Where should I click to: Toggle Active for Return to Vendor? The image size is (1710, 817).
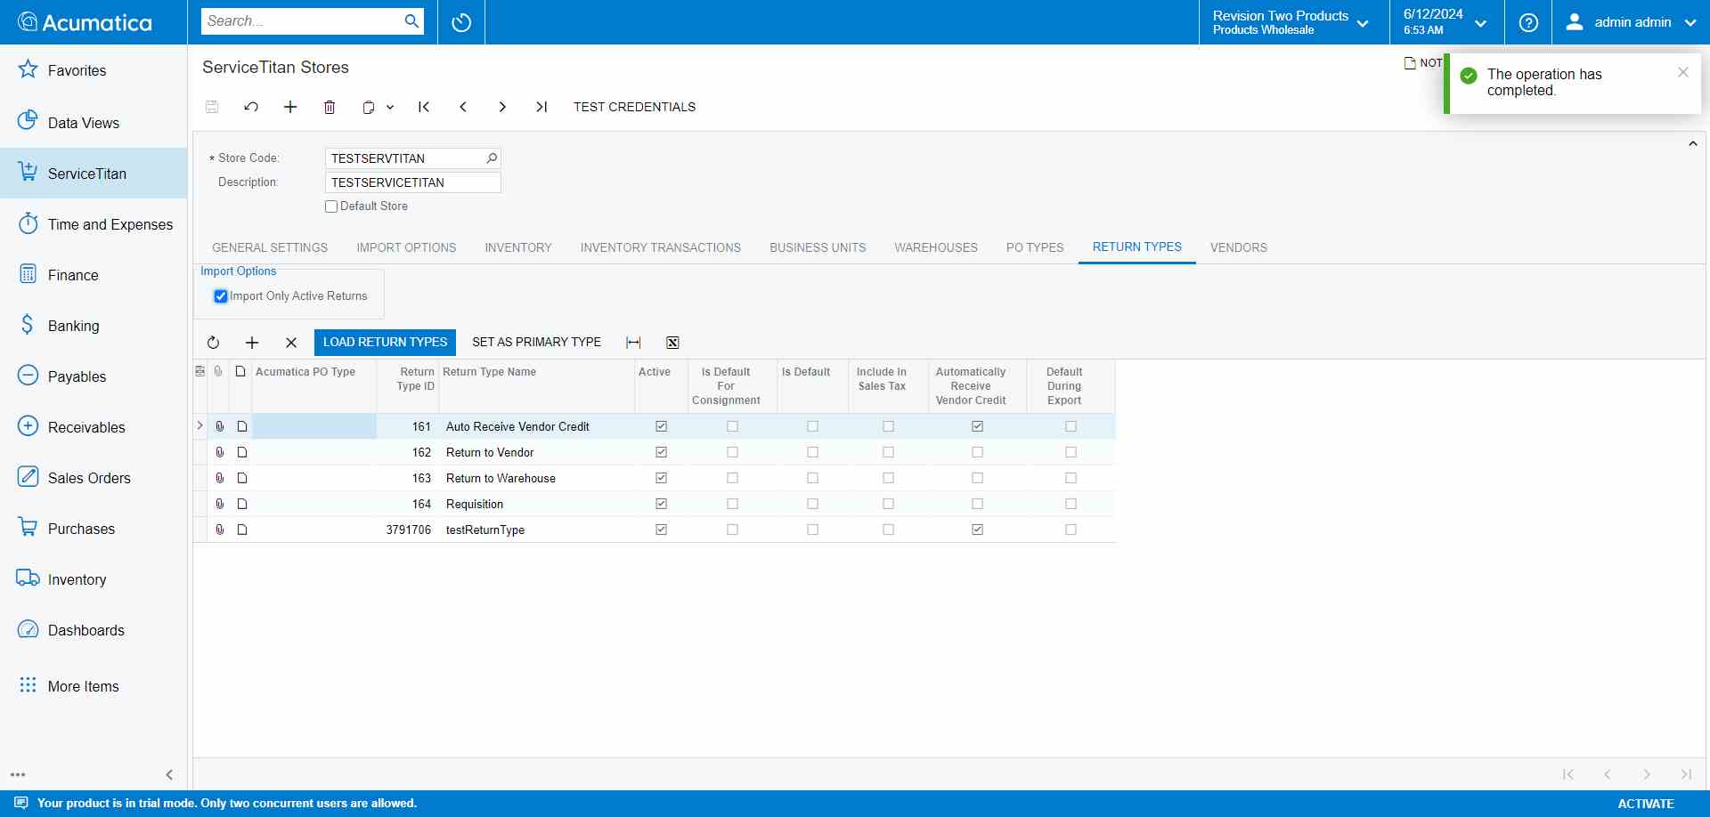tap(661, 452)
